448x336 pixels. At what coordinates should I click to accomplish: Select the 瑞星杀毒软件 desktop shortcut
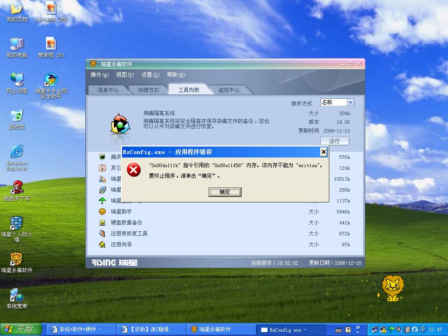pyautogui.click(x=17, y=262)
